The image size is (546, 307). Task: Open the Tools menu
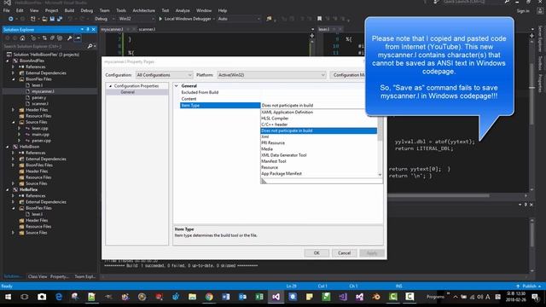121,10
